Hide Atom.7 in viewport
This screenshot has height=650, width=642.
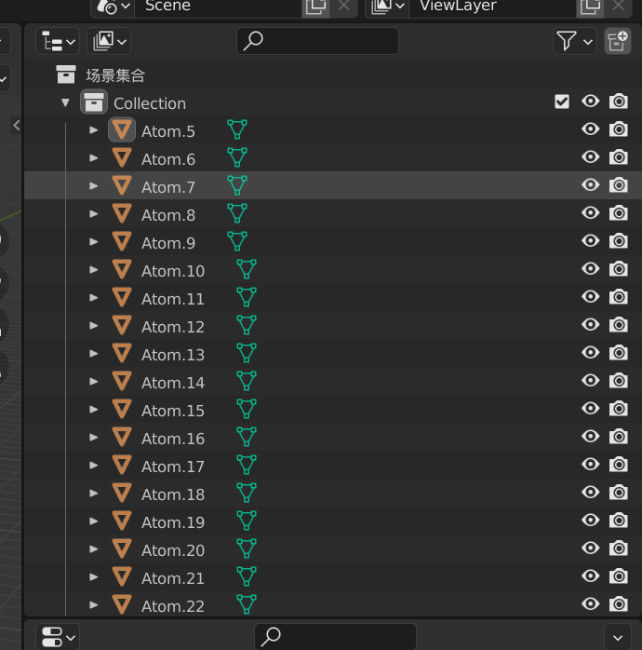pyautogui.click(x=590, y=185)
